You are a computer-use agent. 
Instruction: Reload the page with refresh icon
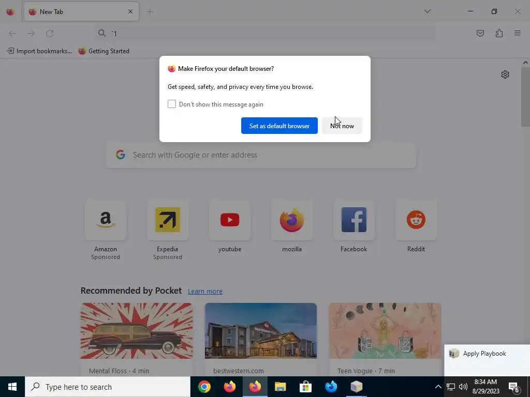click(50, 33)
